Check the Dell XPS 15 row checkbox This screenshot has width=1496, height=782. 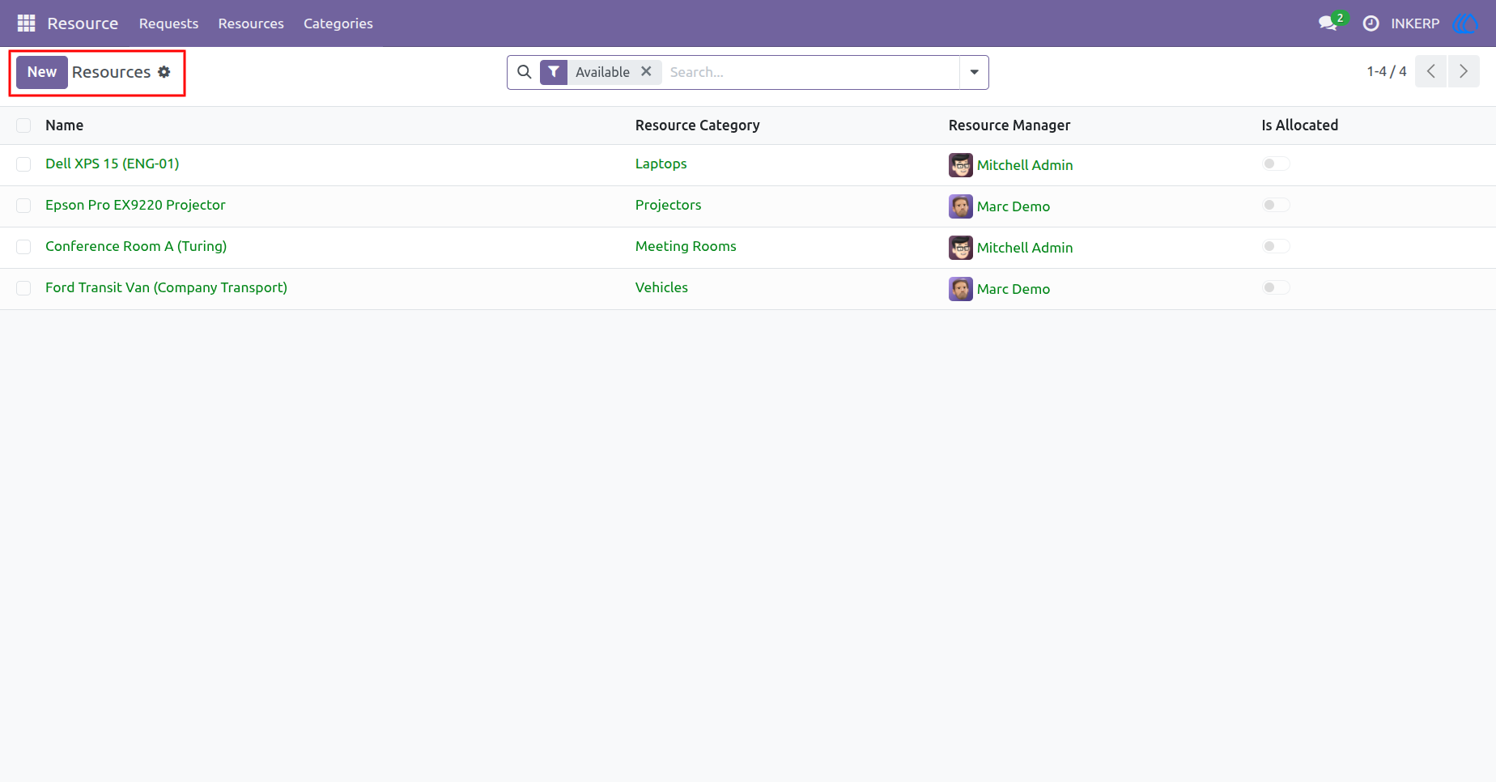[x=23, y=164]
